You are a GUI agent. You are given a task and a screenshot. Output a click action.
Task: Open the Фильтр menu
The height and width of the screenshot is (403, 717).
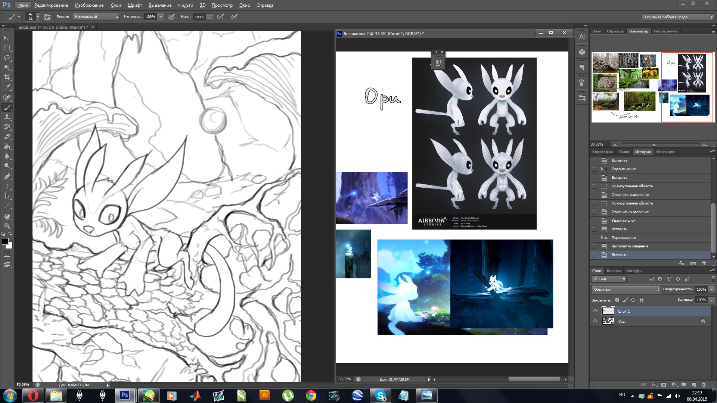pyautogui.click(x=185, y=5)
